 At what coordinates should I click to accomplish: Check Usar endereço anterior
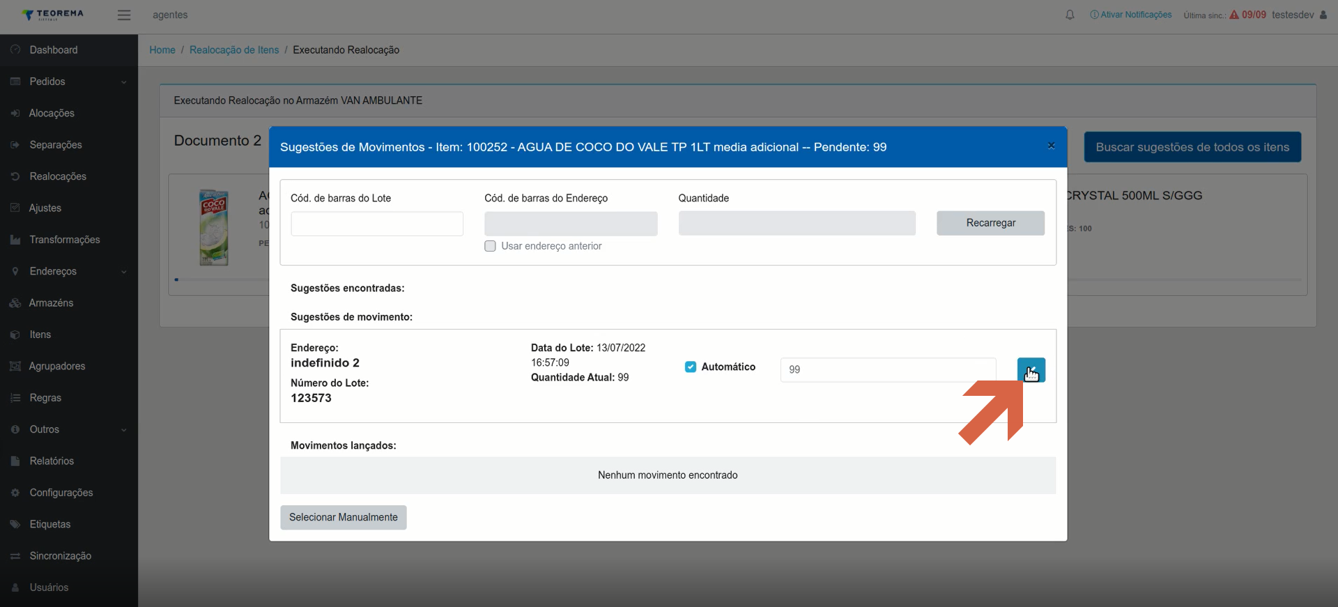pyautogui.click(x=490, y=246)
